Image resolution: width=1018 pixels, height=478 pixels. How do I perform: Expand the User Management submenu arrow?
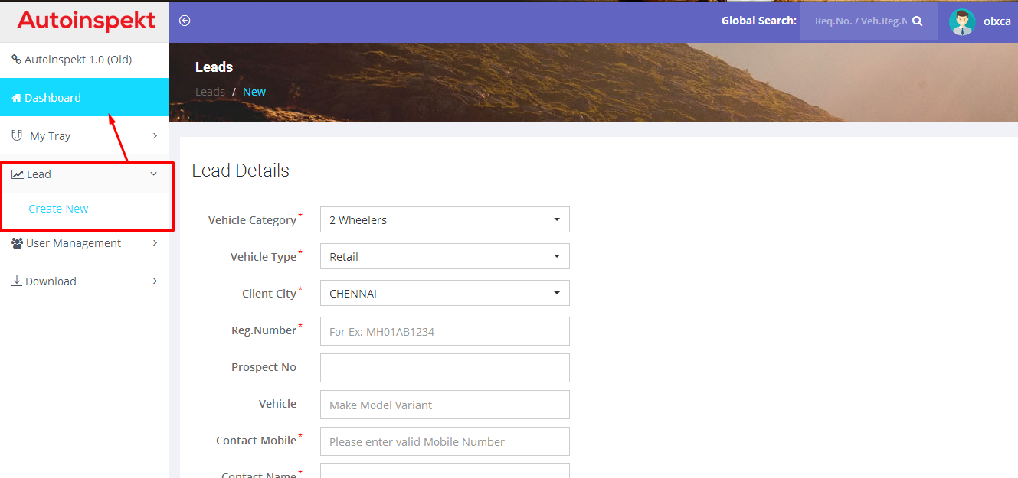[155, 243]
